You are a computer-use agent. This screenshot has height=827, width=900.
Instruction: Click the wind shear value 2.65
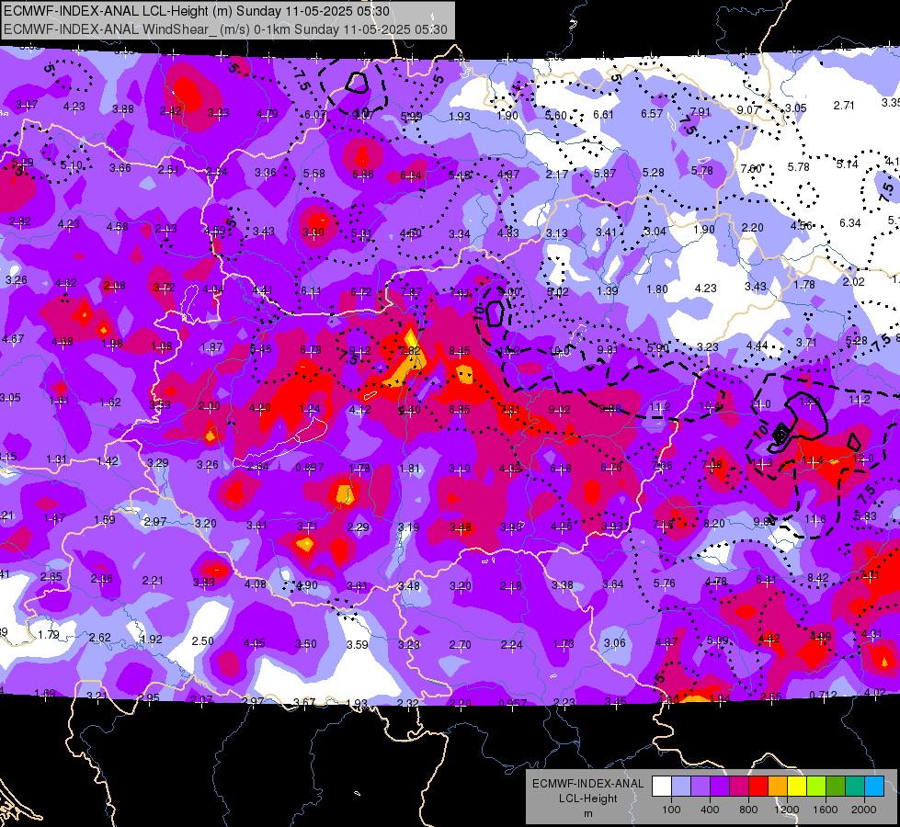tap(51, 577)
